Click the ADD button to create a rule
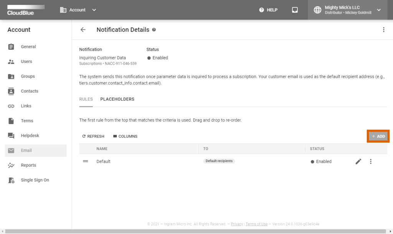Viewport: 393px width, 234px height. pyautogui.click(x=378, y=136)
